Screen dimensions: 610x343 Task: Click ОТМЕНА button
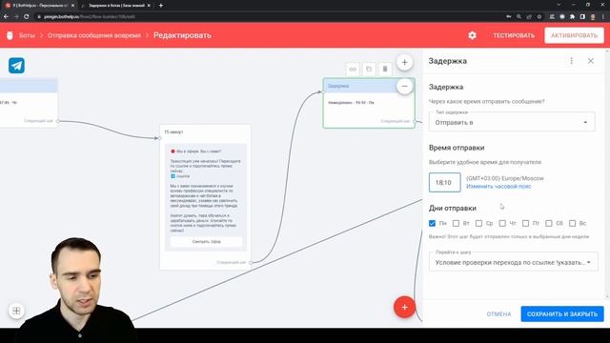pos(498,313)
